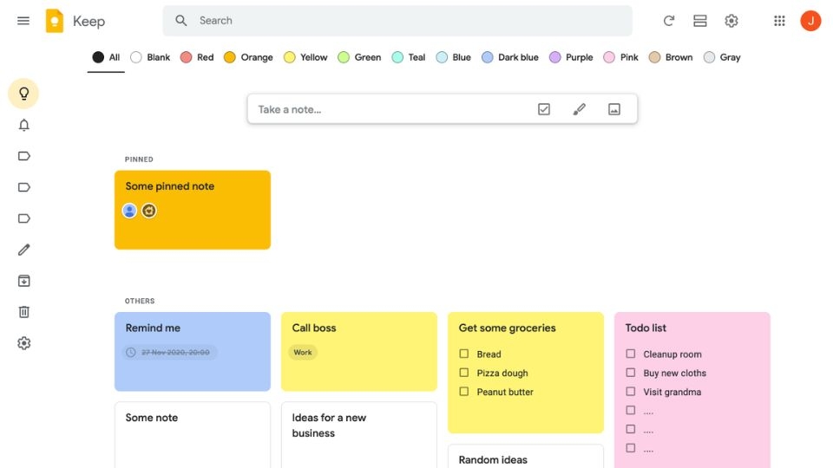Filter notes by Pink
The height and width of the screenshot is (468, 833).
[x=621, y=57]
